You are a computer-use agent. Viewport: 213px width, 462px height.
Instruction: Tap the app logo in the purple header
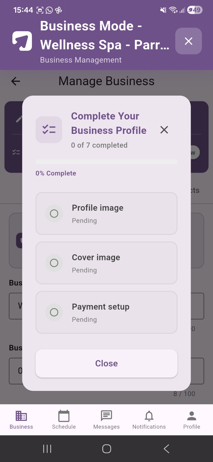coord(22,41)
